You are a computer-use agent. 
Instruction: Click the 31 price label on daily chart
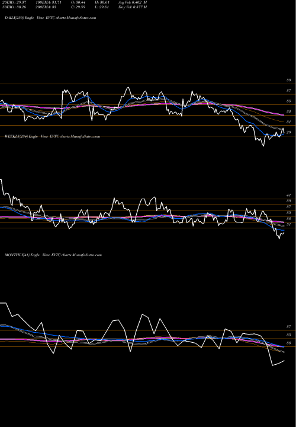pos(289,122)
